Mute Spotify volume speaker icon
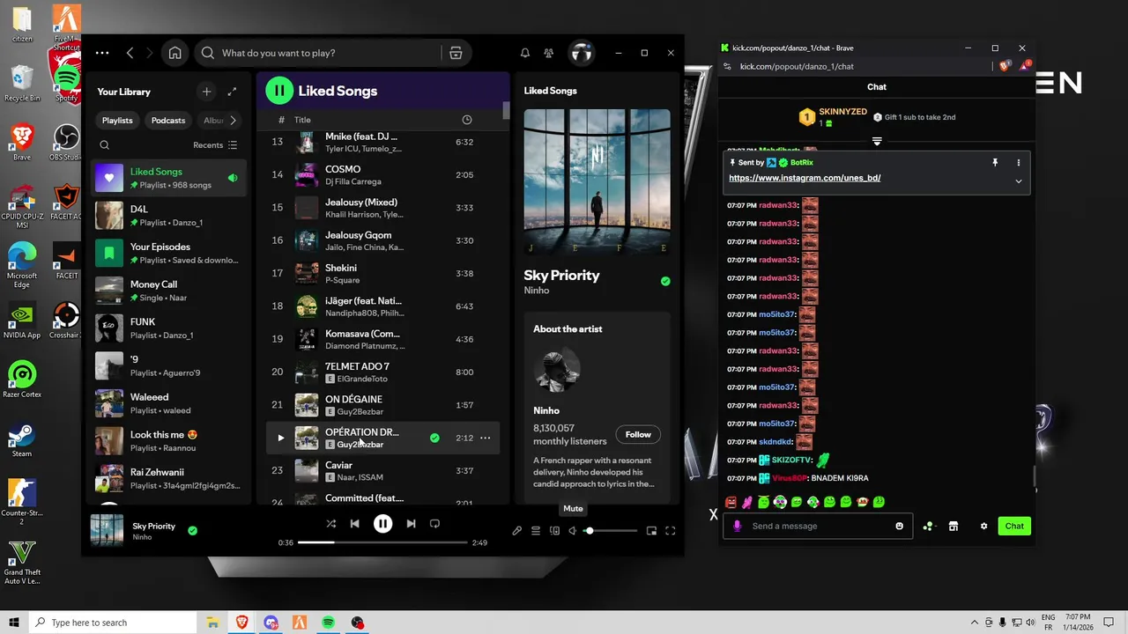 (573, 531)
